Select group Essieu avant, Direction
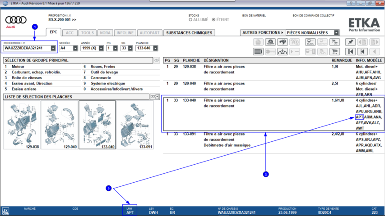 (x=42, y=84)
